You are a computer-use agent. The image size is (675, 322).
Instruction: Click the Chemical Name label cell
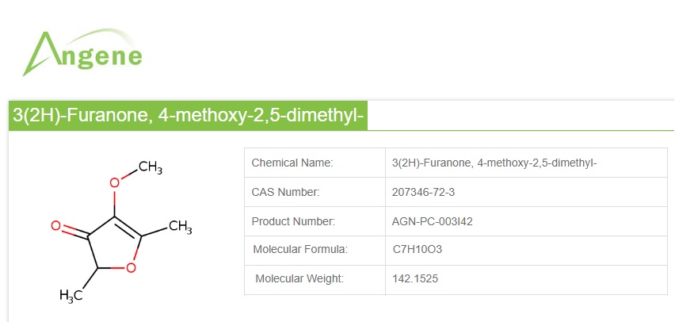click(x=292, y=163)
